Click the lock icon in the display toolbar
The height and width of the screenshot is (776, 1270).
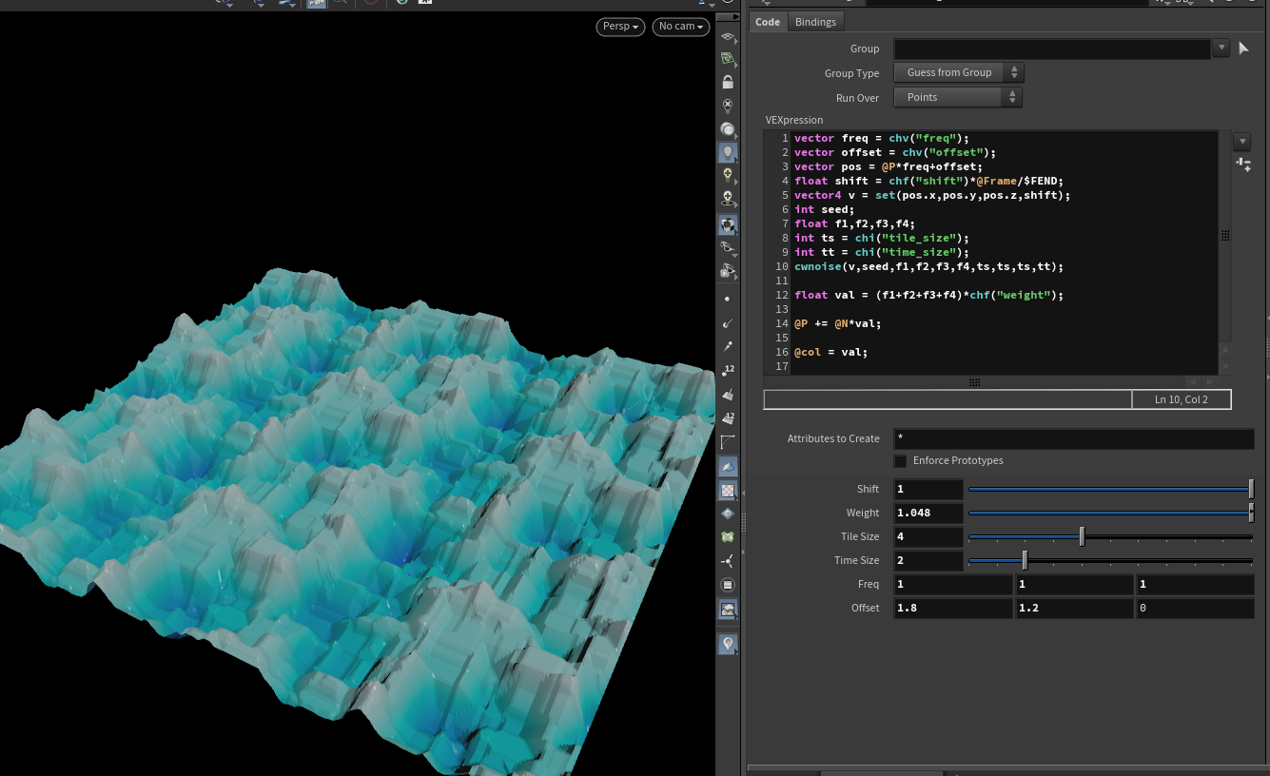[728, 83]
